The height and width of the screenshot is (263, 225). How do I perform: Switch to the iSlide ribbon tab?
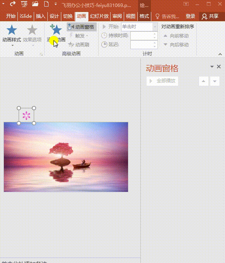(26, 16)
